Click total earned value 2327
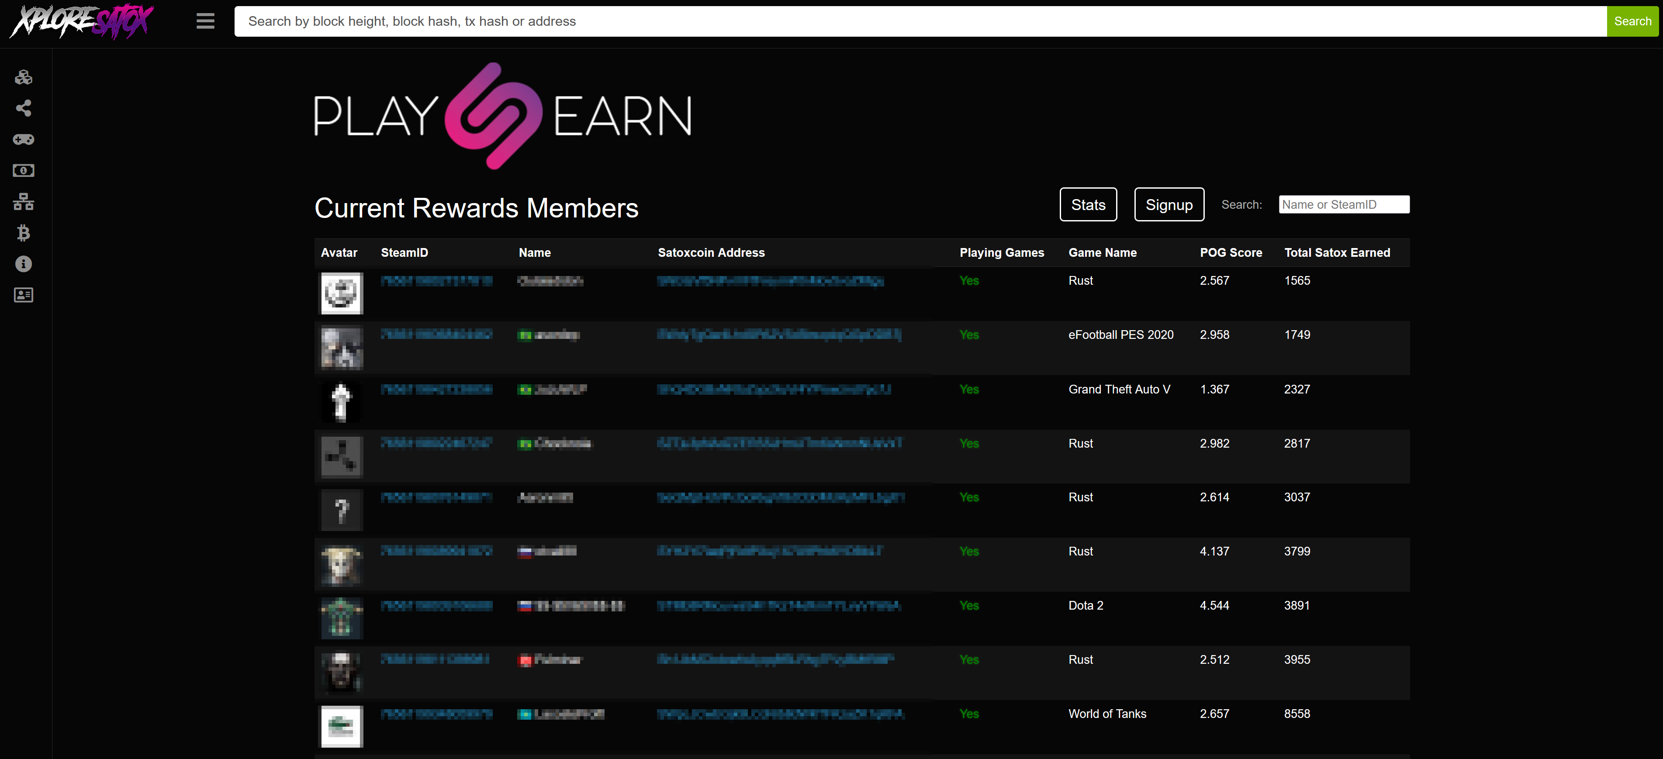This screenshot has width=1663, height=759. click(1297, 389)
